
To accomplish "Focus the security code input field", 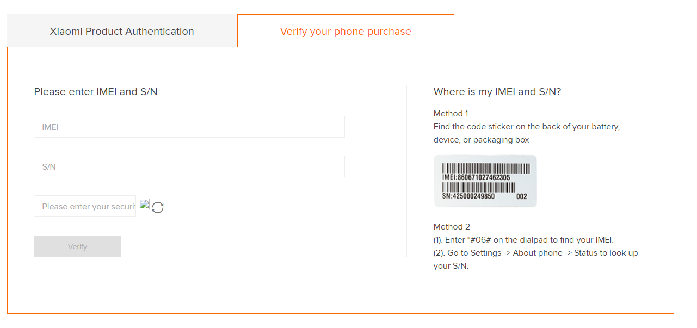I will point(85,207).
